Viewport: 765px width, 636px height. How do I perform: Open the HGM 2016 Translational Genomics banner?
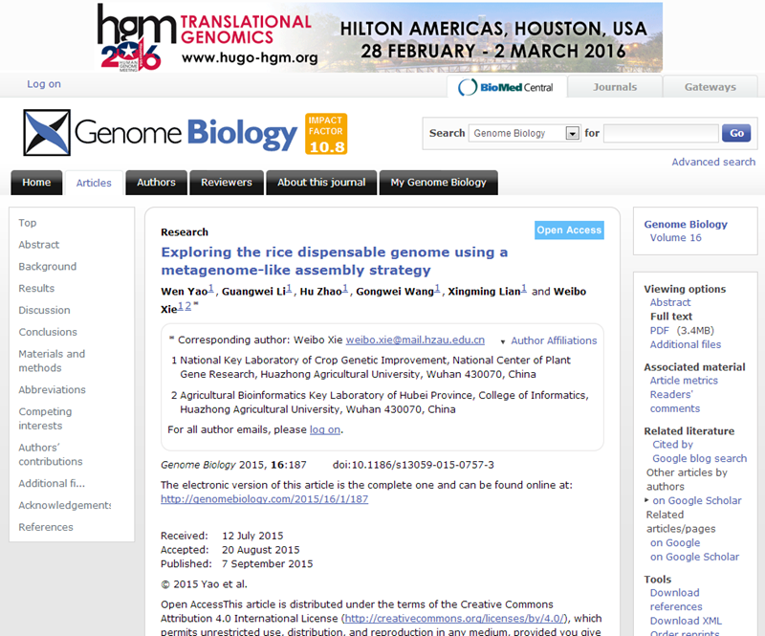coord(380,37)
